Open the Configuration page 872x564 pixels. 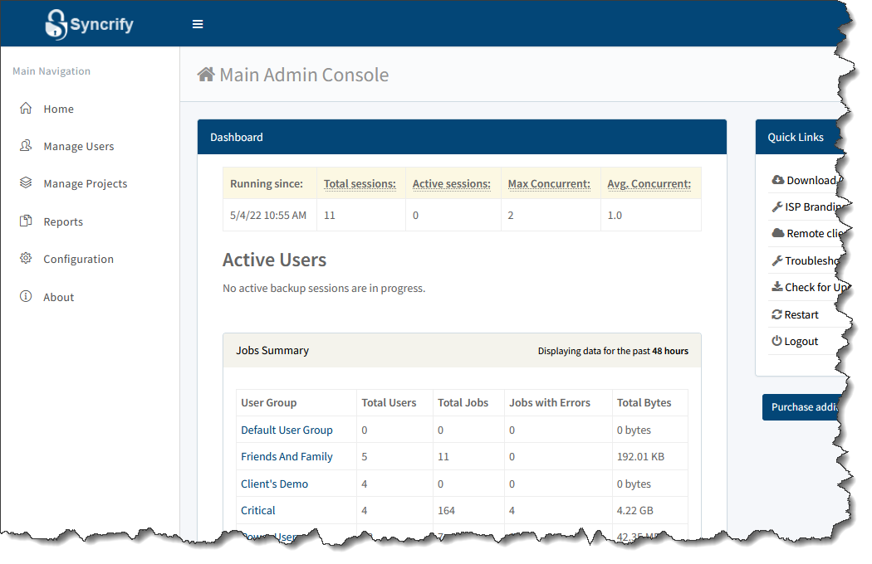tap(78, 259)
